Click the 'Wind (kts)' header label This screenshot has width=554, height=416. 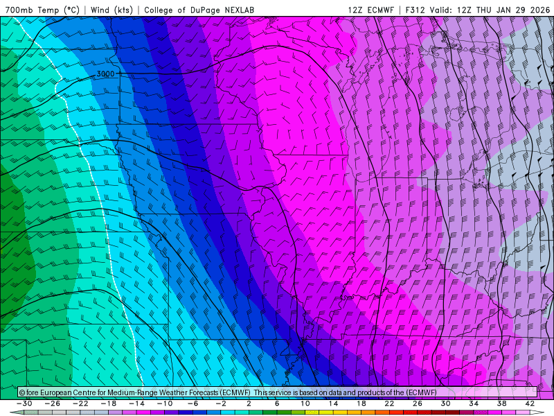(111, 10)
